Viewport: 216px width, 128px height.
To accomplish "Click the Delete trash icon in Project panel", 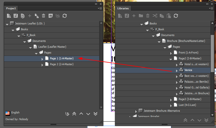I will (44, 16).
